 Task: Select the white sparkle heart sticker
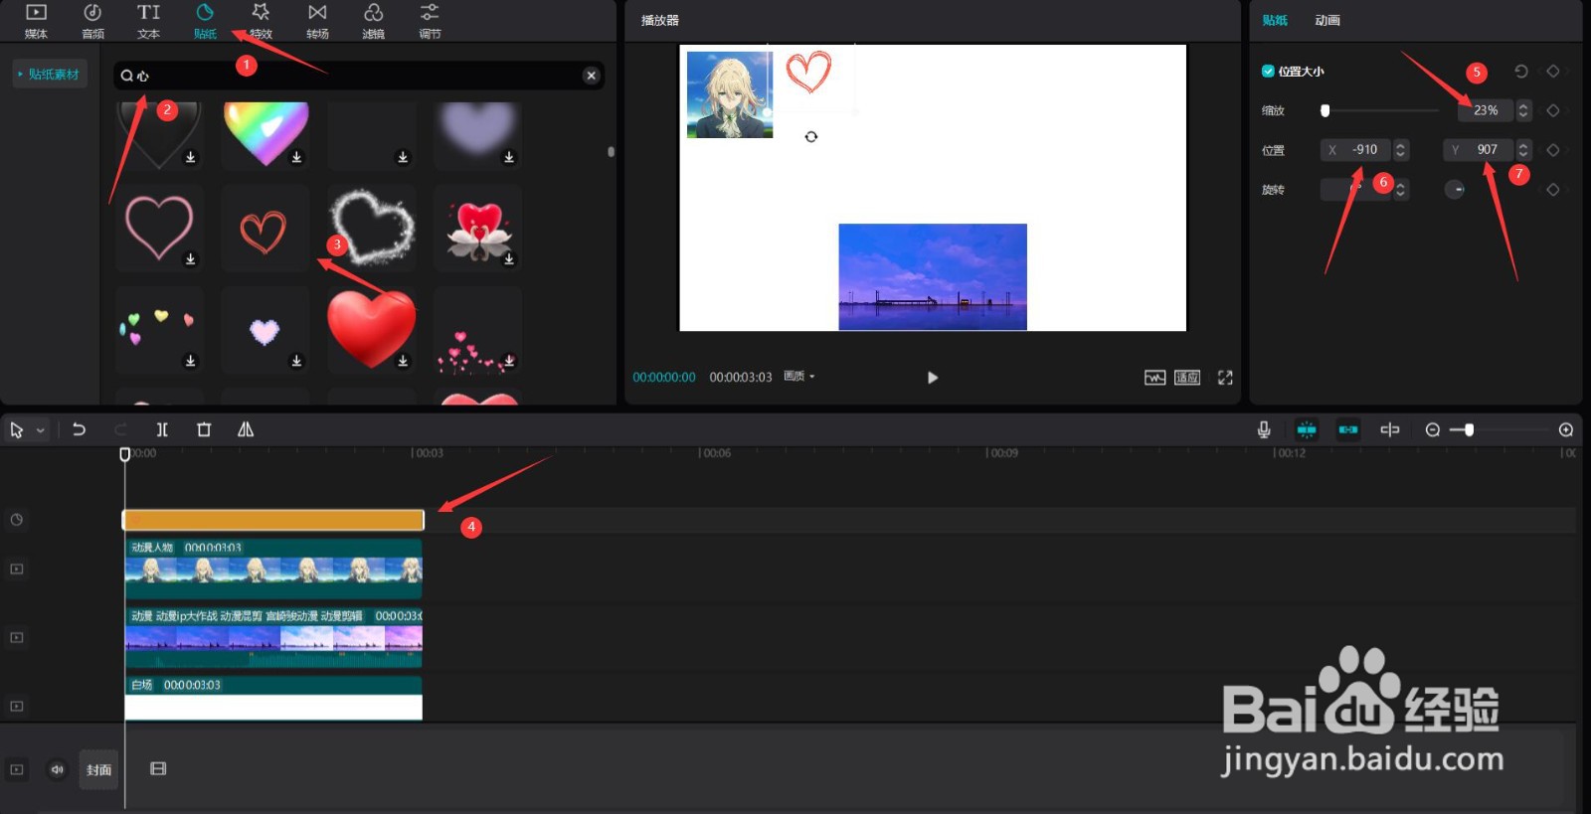371,228
